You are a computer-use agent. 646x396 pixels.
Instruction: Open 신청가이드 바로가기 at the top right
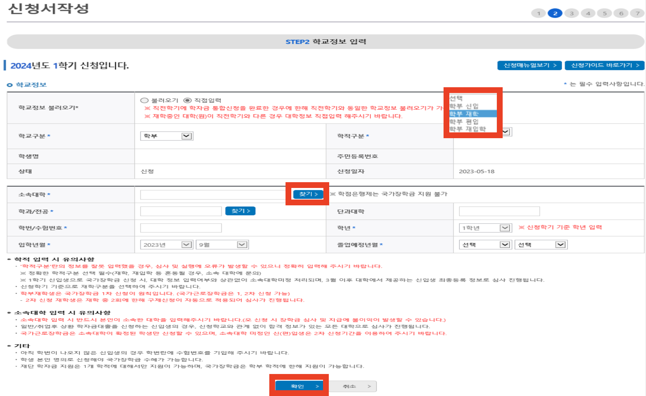[x=604, y=65]
